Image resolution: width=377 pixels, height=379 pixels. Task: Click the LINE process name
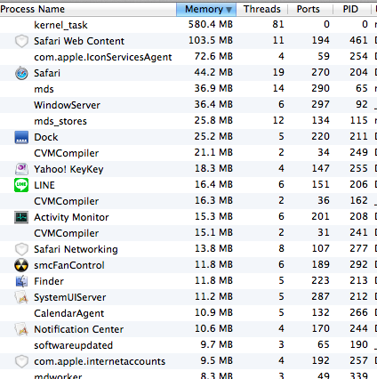[x=44, y=185]
